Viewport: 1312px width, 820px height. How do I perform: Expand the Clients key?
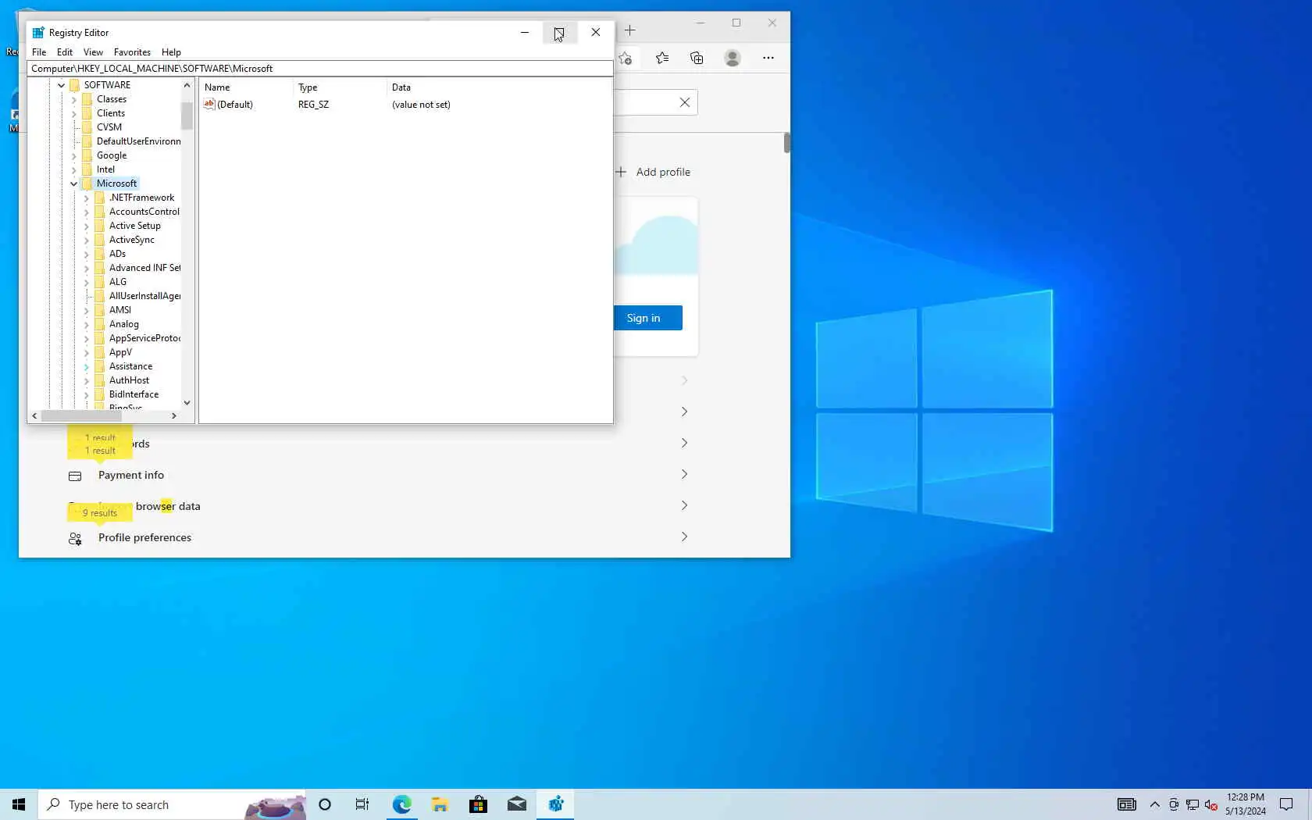74,114
